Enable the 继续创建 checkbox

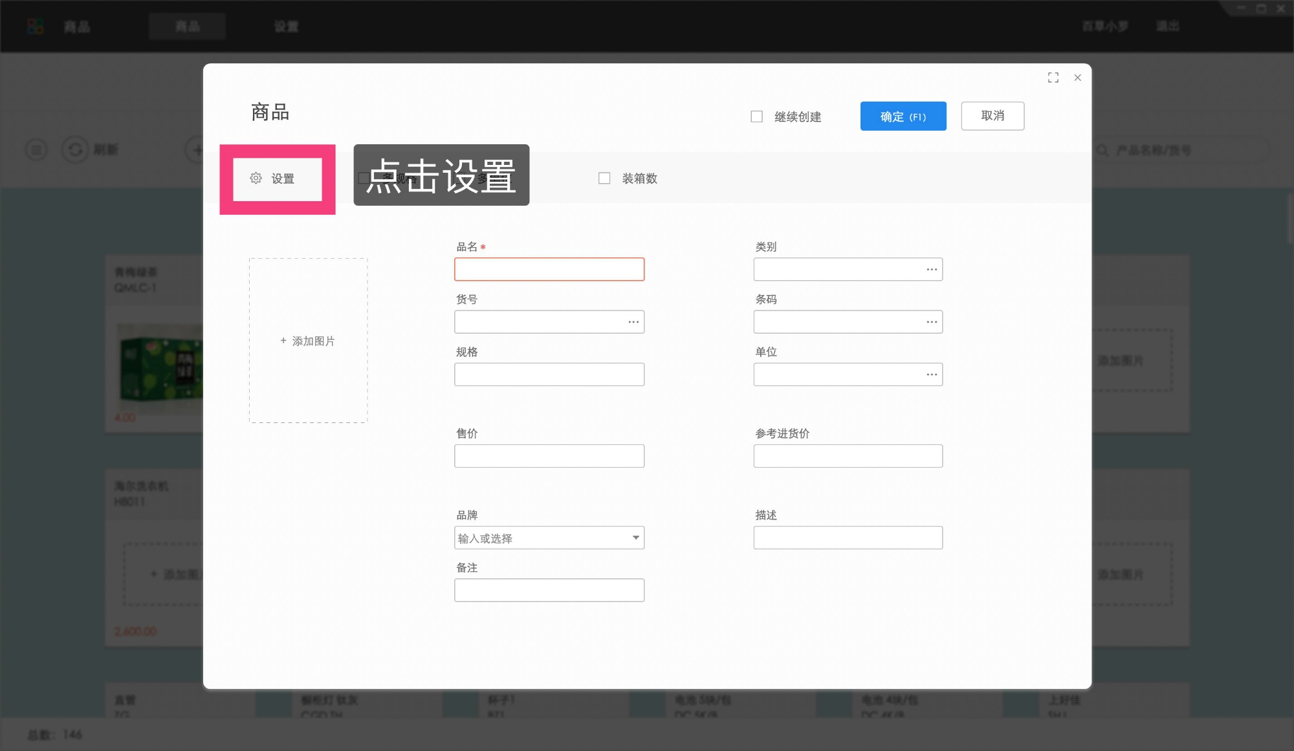[x=756, y=116]
